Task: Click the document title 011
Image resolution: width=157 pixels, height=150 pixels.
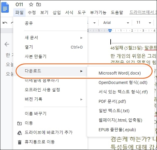Action: coord(19,4)
